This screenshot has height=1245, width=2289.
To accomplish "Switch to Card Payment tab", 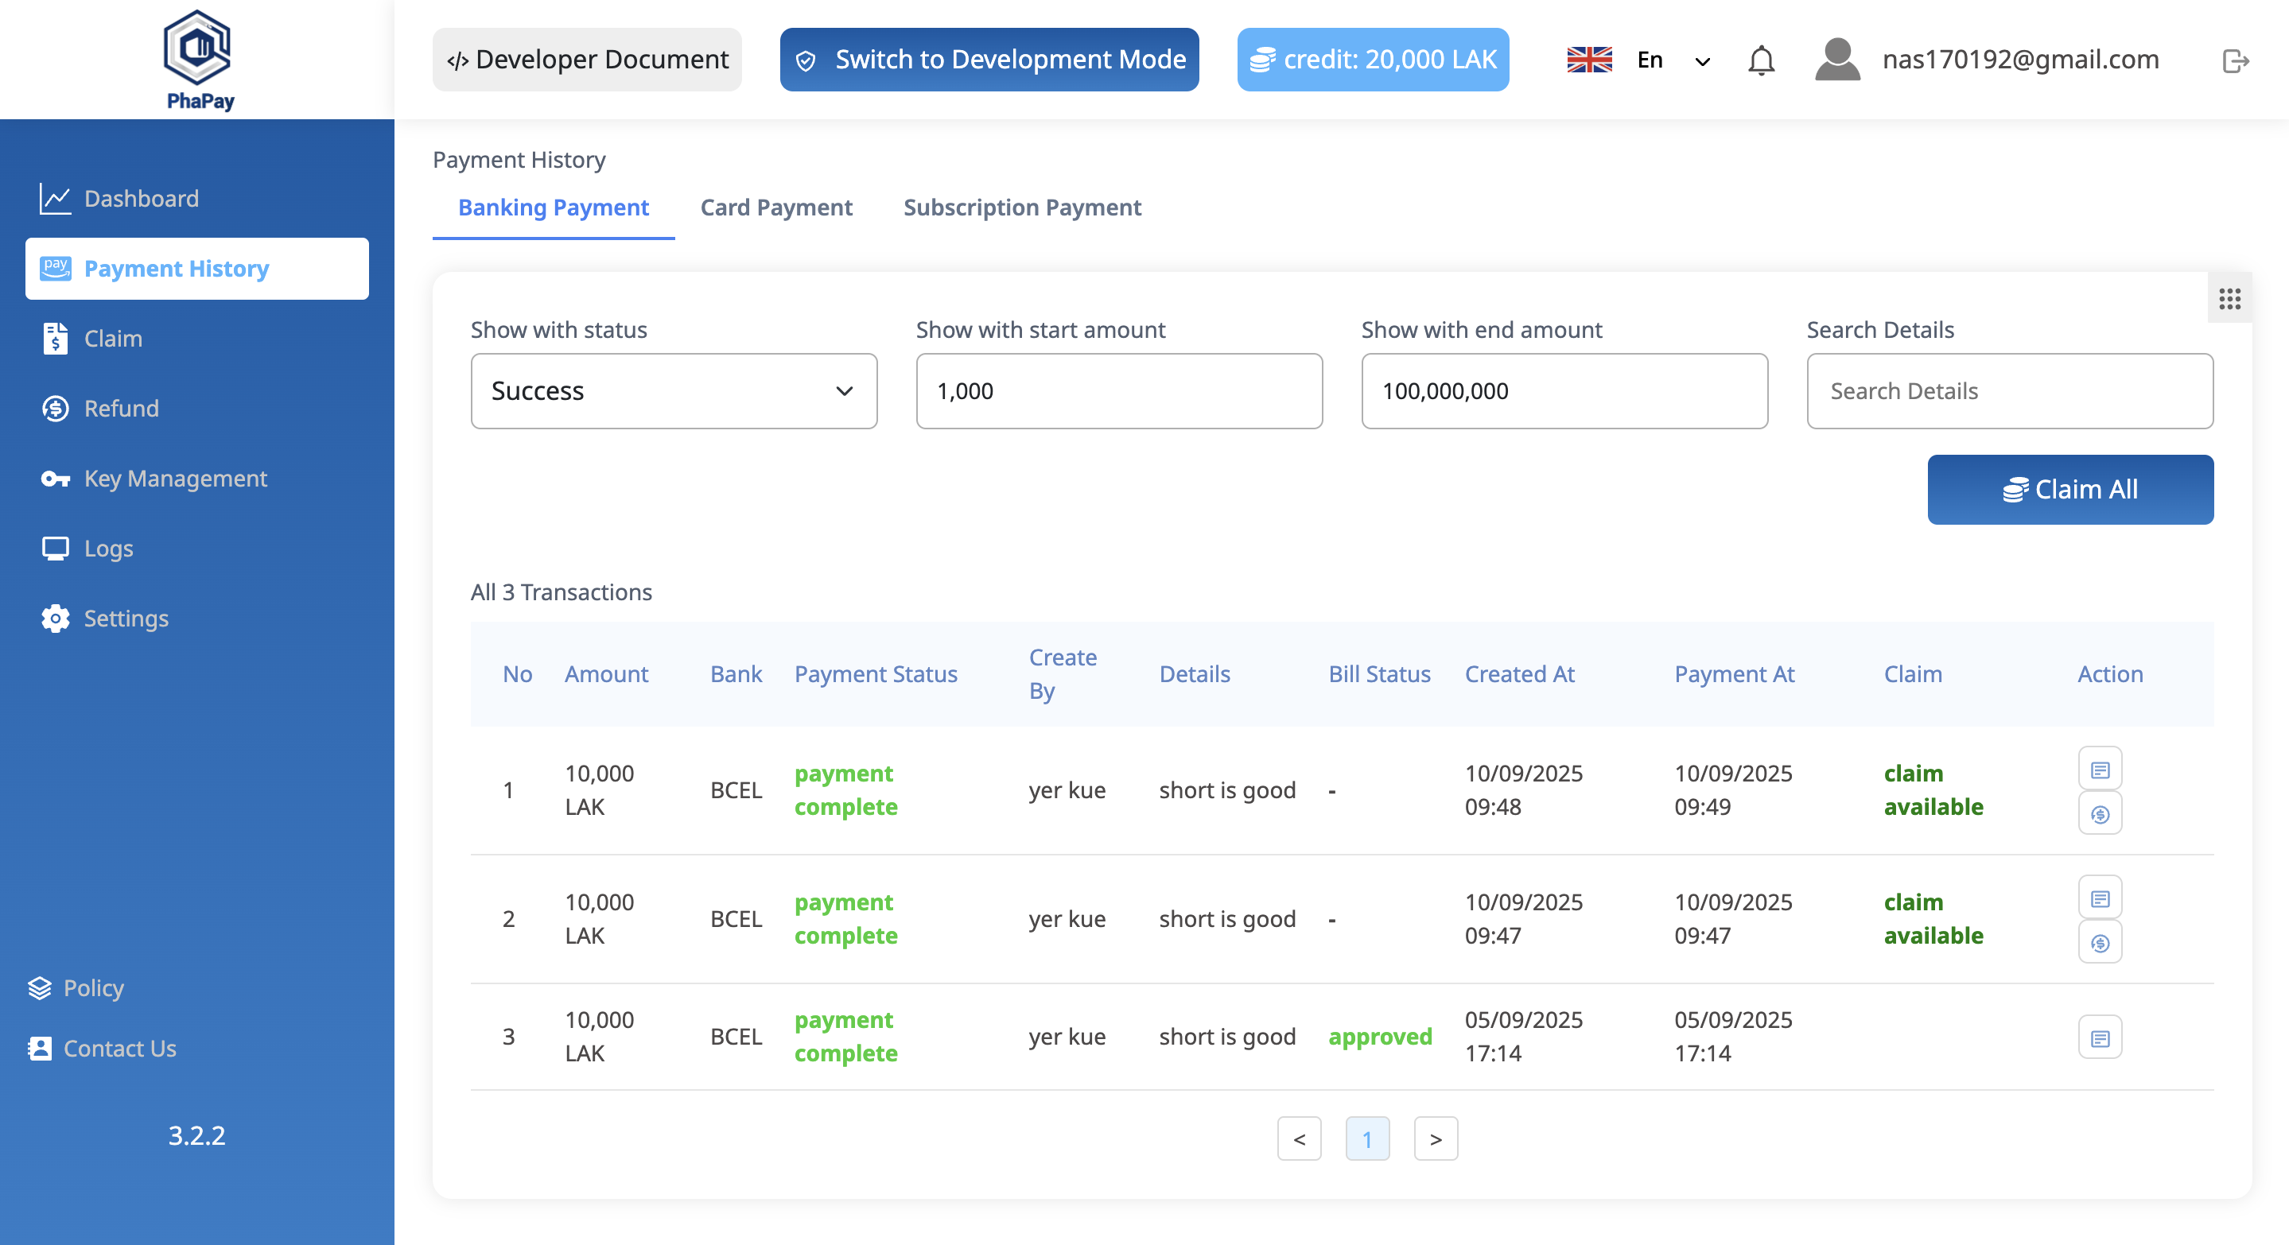I will coord(775,207).
